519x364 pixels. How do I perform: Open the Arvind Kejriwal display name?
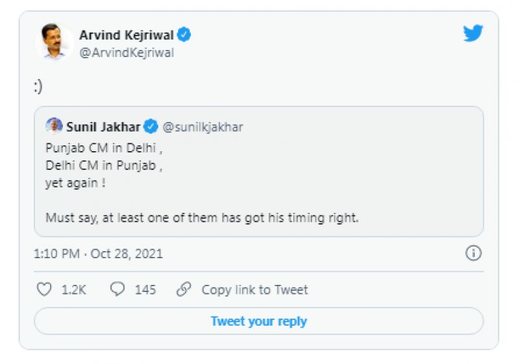pyautogui.click(x=127, y=35)
